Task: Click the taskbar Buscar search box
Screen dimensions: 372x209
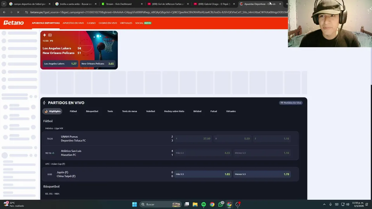Action: [x=160, y=204]
